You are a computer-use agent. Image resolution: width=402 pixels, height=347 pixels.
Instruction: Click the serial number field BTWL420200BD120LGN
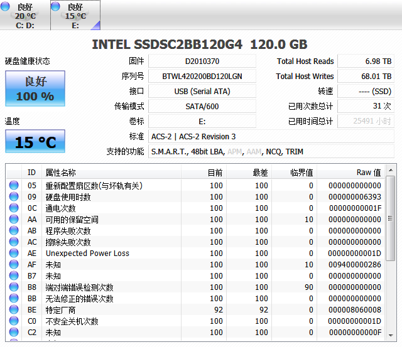click(x=202, y=77)
